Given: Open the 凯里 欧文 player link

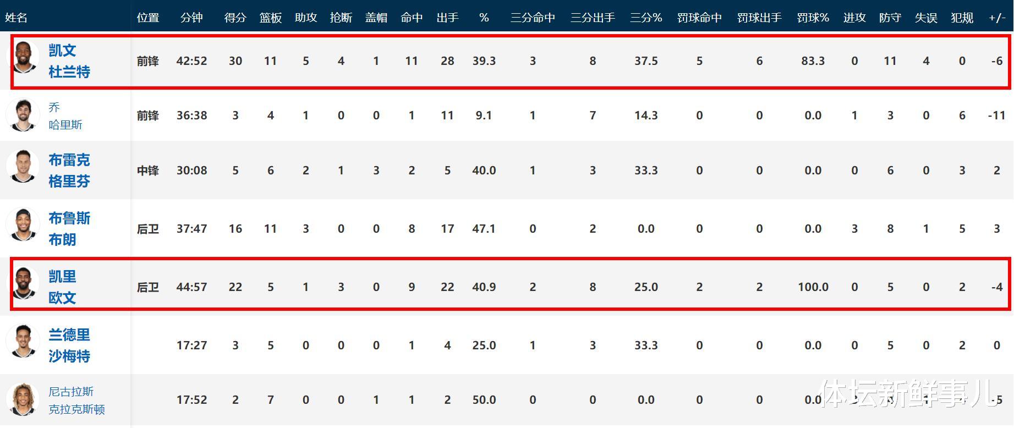Looking at the screenshot, I should coord(62,287).
